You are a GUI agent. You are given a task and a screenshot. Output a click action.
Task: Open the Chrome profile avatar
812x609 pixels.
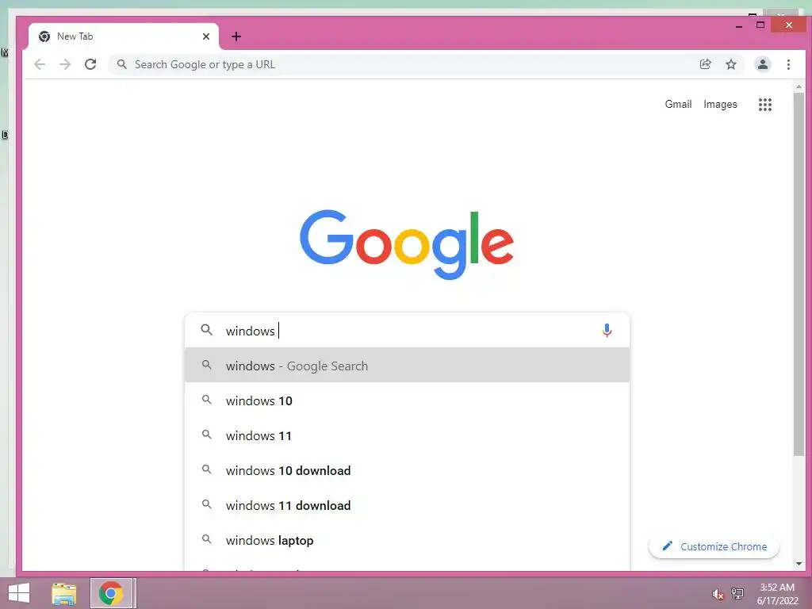click(762, 64)
